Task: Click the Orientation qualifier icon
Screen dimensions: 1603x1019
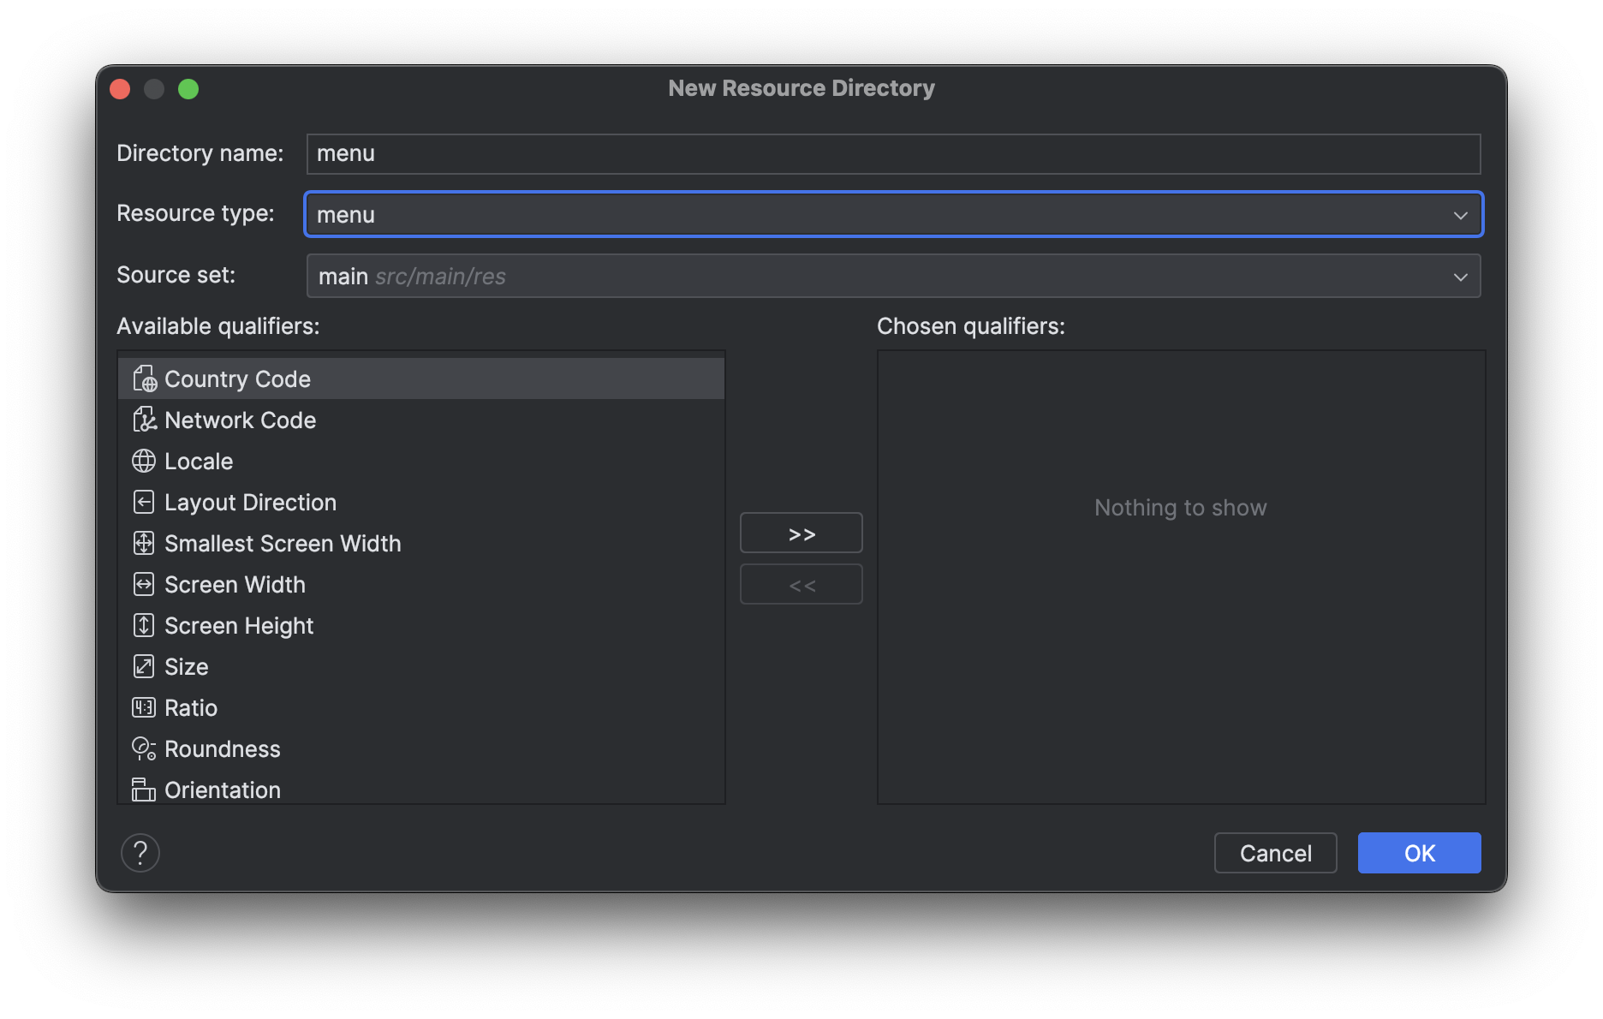Action: click(144, 790)
